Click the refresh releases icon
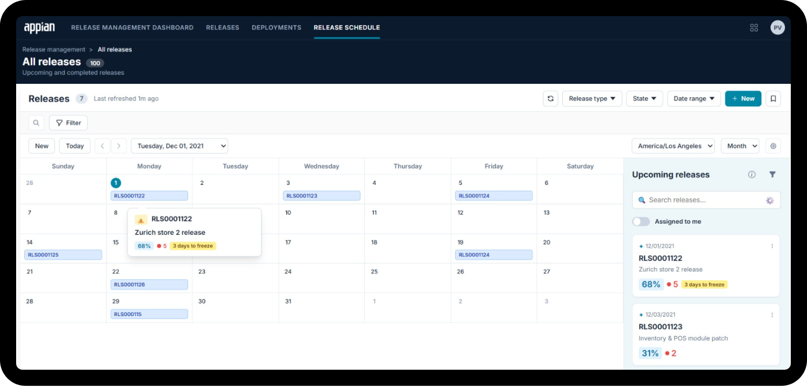The image size is (807, 387). [550, 98]
